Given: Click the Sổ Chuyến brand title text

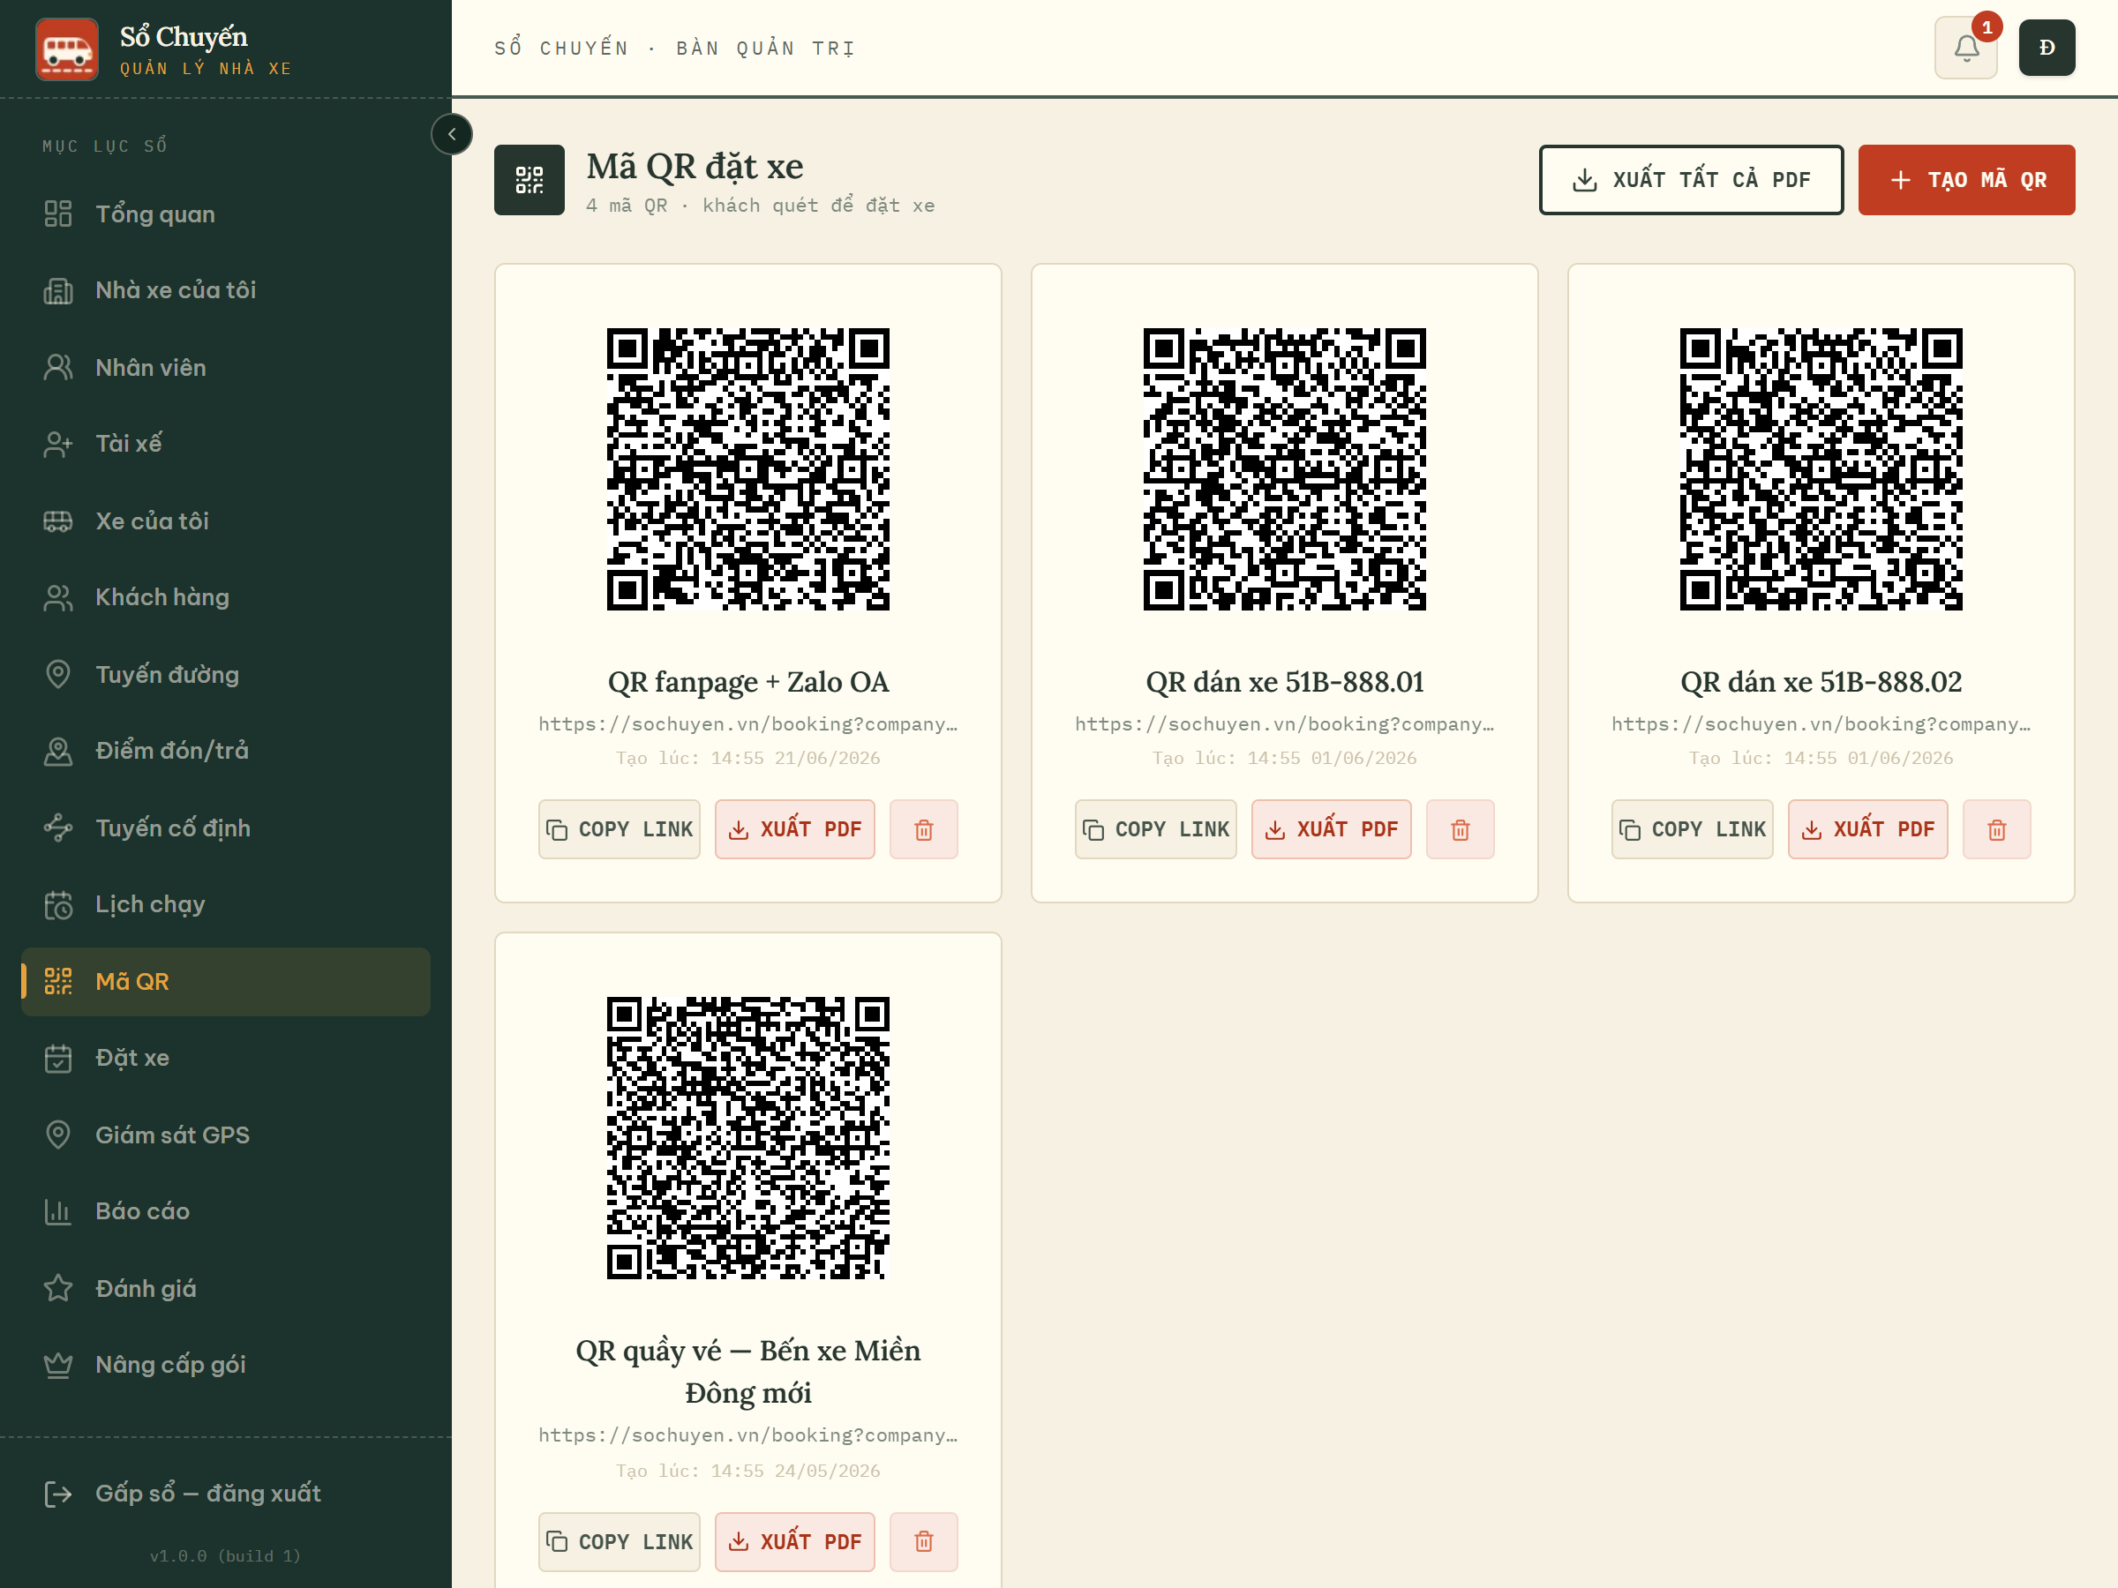Looking at the screenshot, I should 184,36.
